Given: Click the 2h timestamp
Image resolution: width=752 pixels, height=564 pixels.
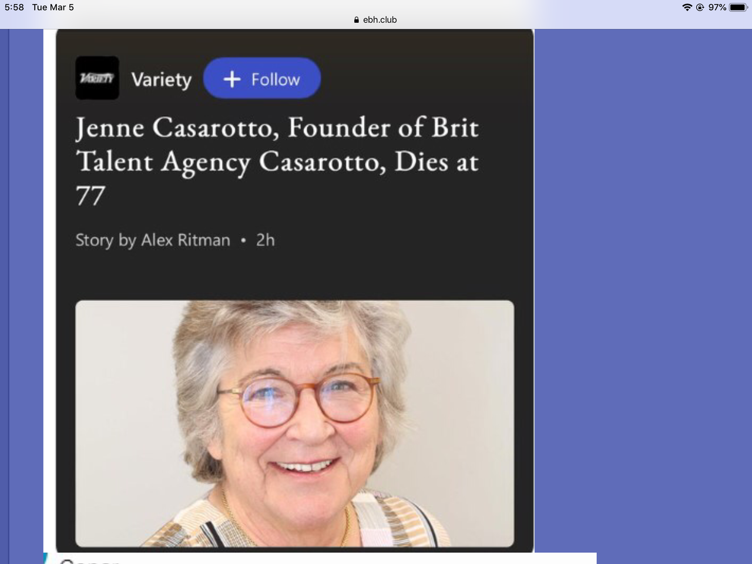Looking at the screenshot, I should tap(266, 240).
